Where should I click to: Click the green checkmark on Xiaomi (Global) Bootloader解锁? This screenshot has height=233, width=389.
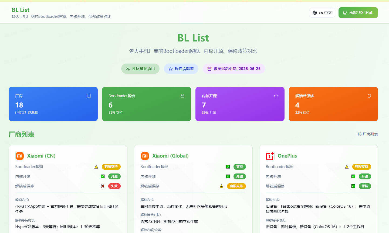[x=228, y=166]
